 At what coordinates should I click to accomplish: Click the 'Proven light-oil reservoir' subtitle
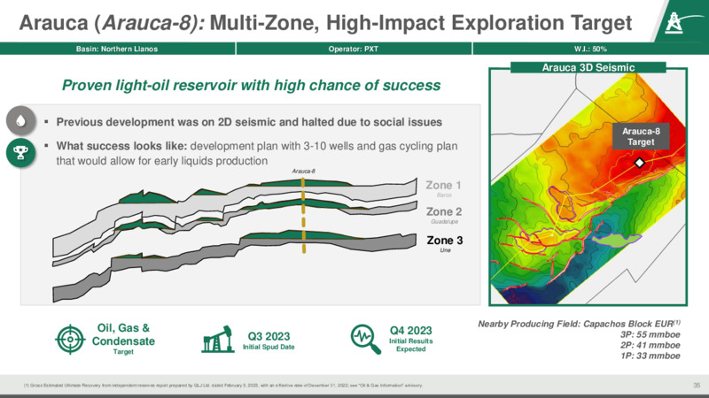pos(251,85)
